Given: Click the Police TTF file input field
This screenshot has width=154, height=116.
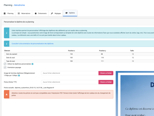Looking at the screenshot, I should tap(70, 82).
